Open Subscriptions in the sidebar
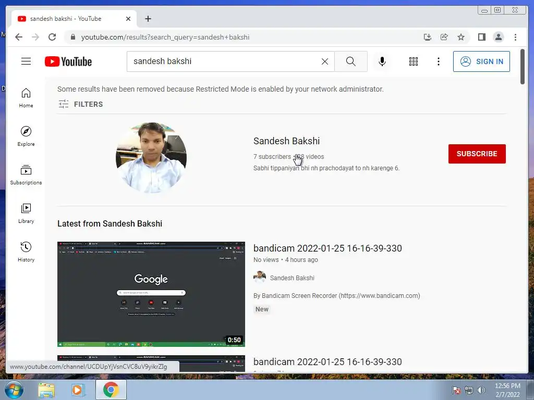534x400 pixels. (26, 175)
